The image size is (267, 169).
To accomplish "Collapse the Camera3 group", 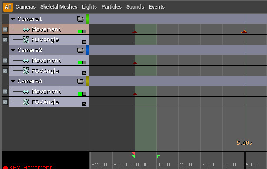I will pos(13,81).
